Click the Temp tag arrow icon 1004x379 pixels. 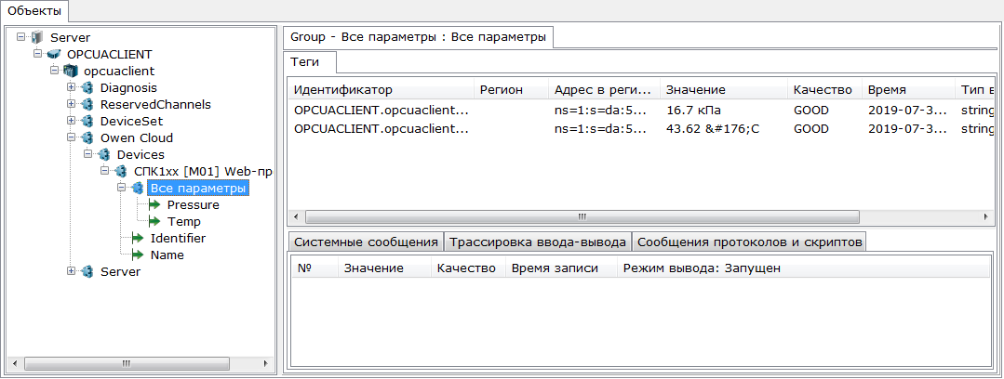154,221
